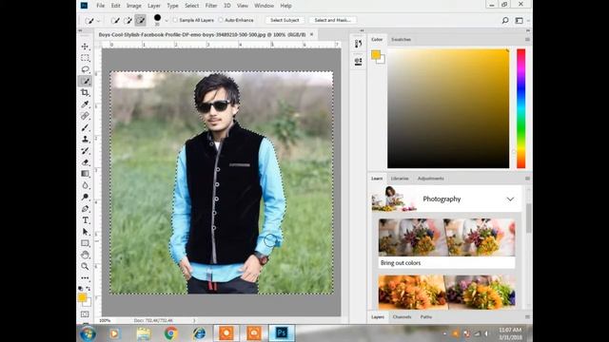Enable Auto-Enhance checkbox
Image resolution: width=609 pixels, height=342 pixels.
tap(221, 20)
